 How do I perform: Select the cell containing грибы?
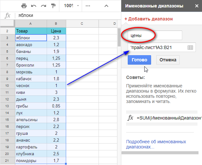click(31, 106)
